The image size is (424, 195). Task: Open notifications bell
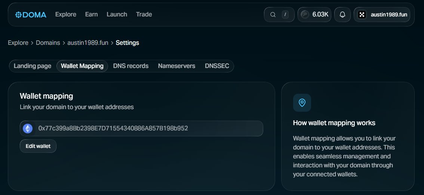pyautogui.click(x=342, y=15)
